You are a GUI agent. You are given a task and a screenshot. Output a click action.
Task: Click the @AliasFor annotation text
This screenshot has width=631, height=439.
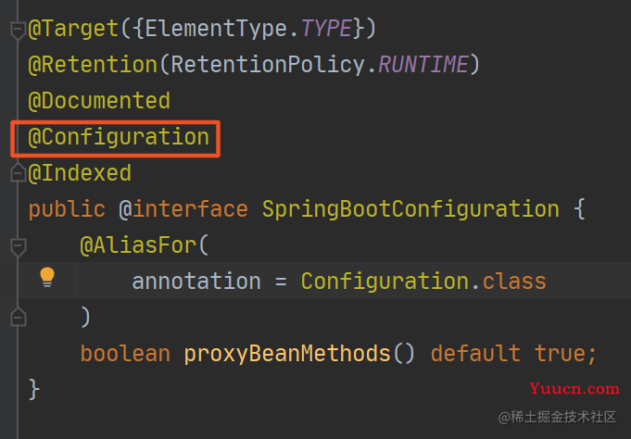coord(138,245)
